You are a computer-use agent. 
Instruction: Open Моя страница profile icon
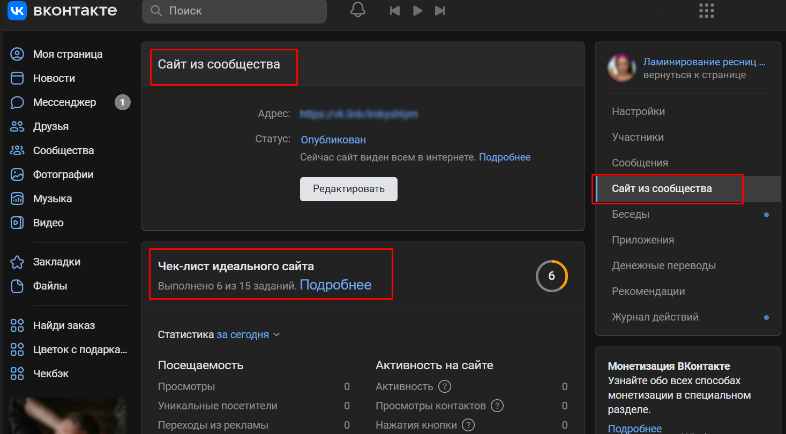pyautogui.click(x=18, y=54)
